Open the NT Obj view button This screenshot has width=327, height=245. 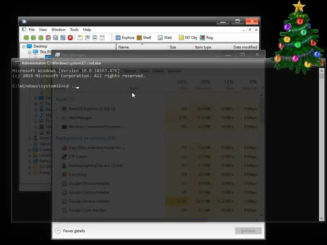(x=188, y=38)
